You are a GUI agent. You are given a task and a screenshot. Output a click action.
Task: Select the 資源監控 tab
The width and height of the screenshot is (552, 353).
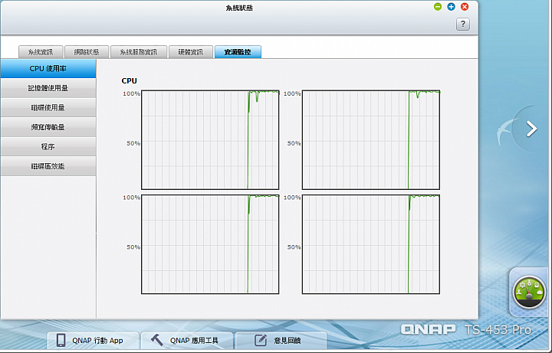[x=238, y=52]
